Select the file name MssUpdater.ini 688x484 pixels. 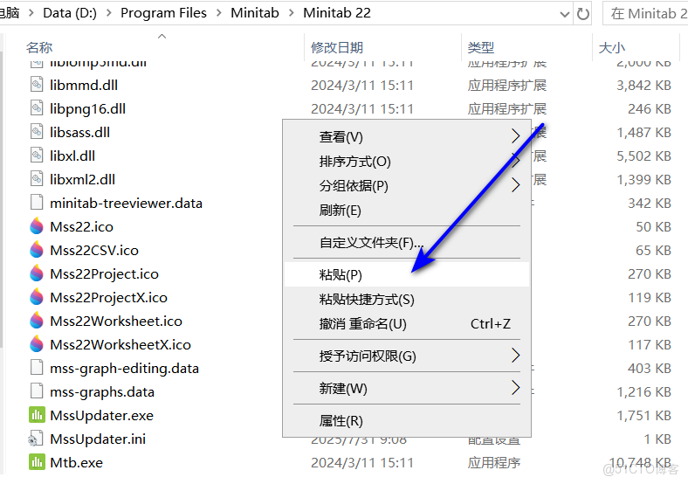pos(98,439)
